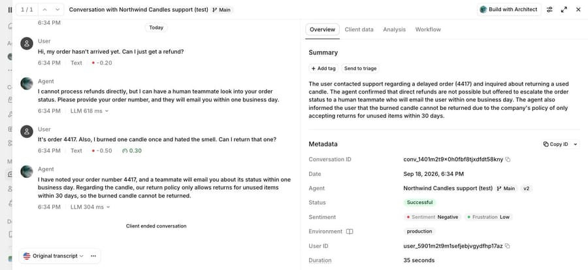Click the conversation title text

click(139, 10)
